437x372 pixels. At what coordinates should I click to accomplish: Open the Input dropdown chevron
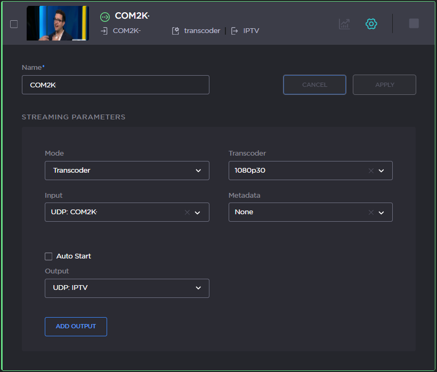198,212
